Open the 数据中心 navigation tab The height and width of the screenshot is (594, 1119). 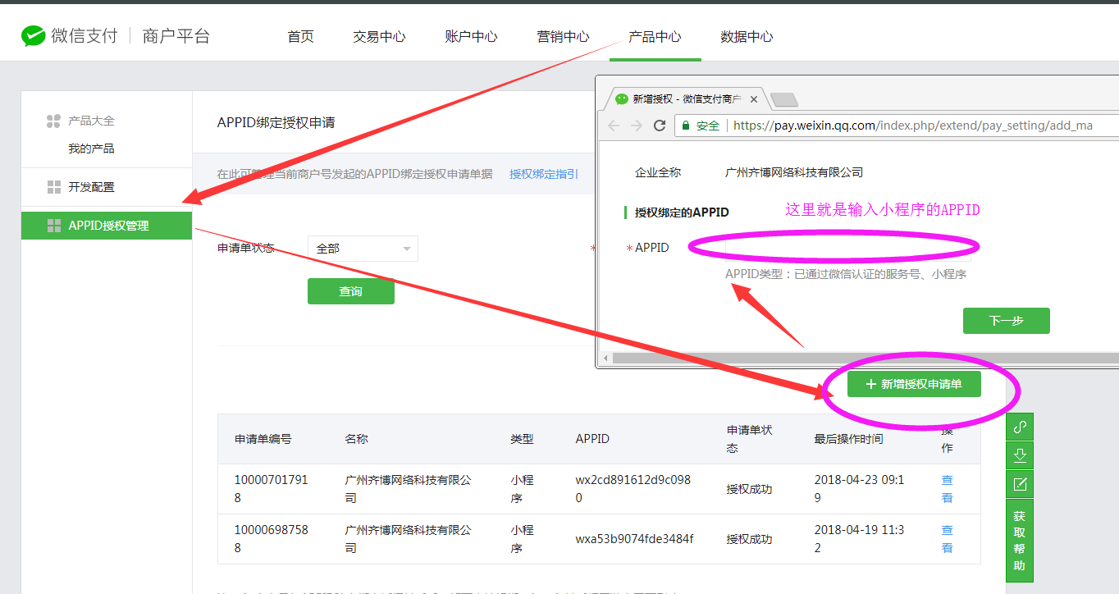click(x=746, y=37)
